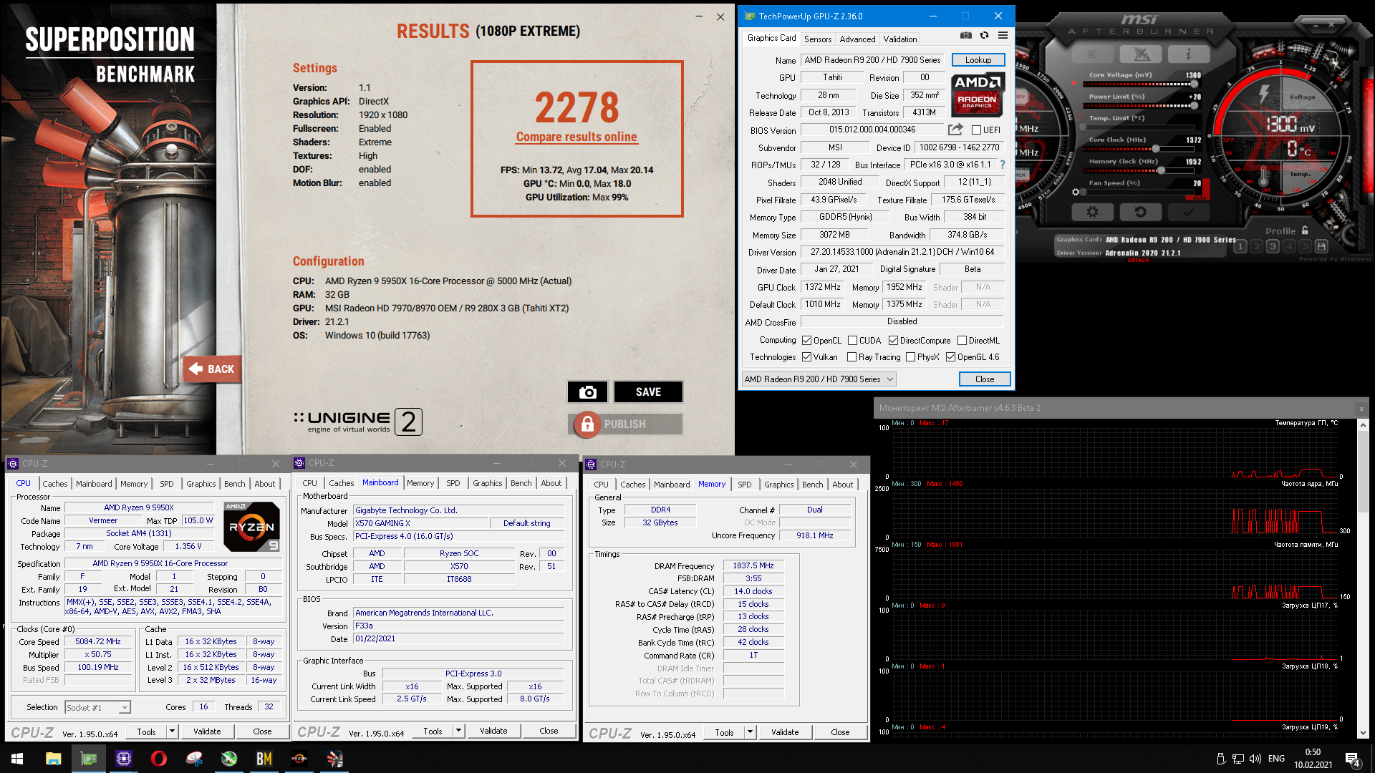Toggle the UEFI checkbox in GPU-Z
The height and width of the screenshot is (773, 1375).
976,130
